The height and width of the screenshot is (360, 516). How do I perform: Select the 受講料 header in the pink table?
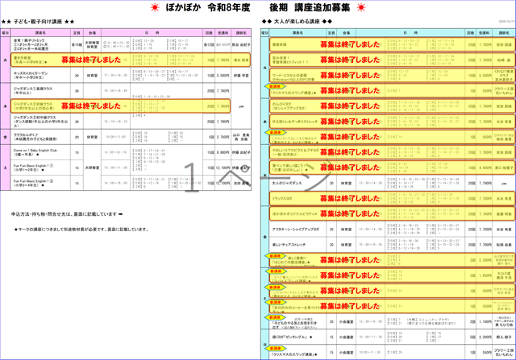[x=223, y=33]
